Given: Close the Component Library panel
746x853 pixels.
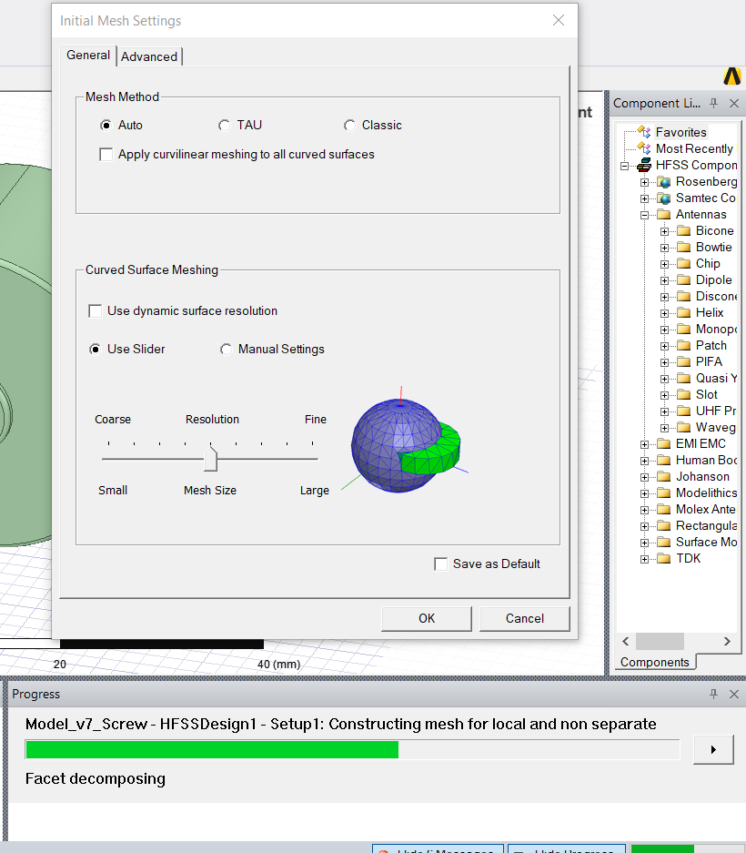Looking at the screenshot, I should click(x=734, y=104).
